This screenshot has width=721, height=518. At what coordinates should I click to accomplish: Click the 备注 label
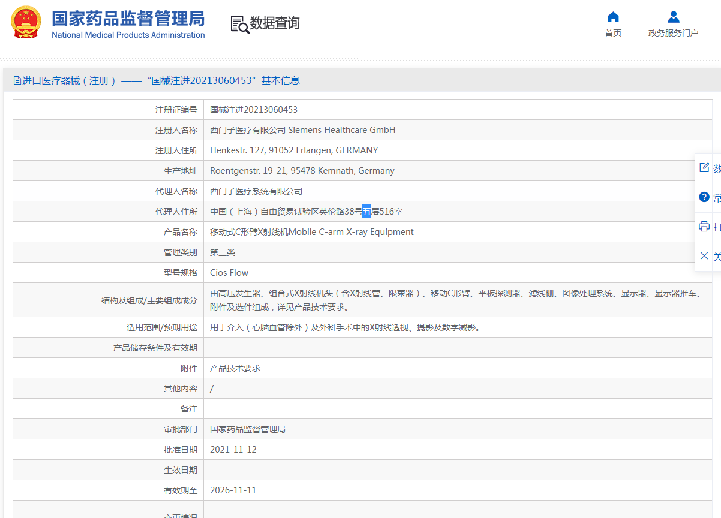tap(189, 409)
